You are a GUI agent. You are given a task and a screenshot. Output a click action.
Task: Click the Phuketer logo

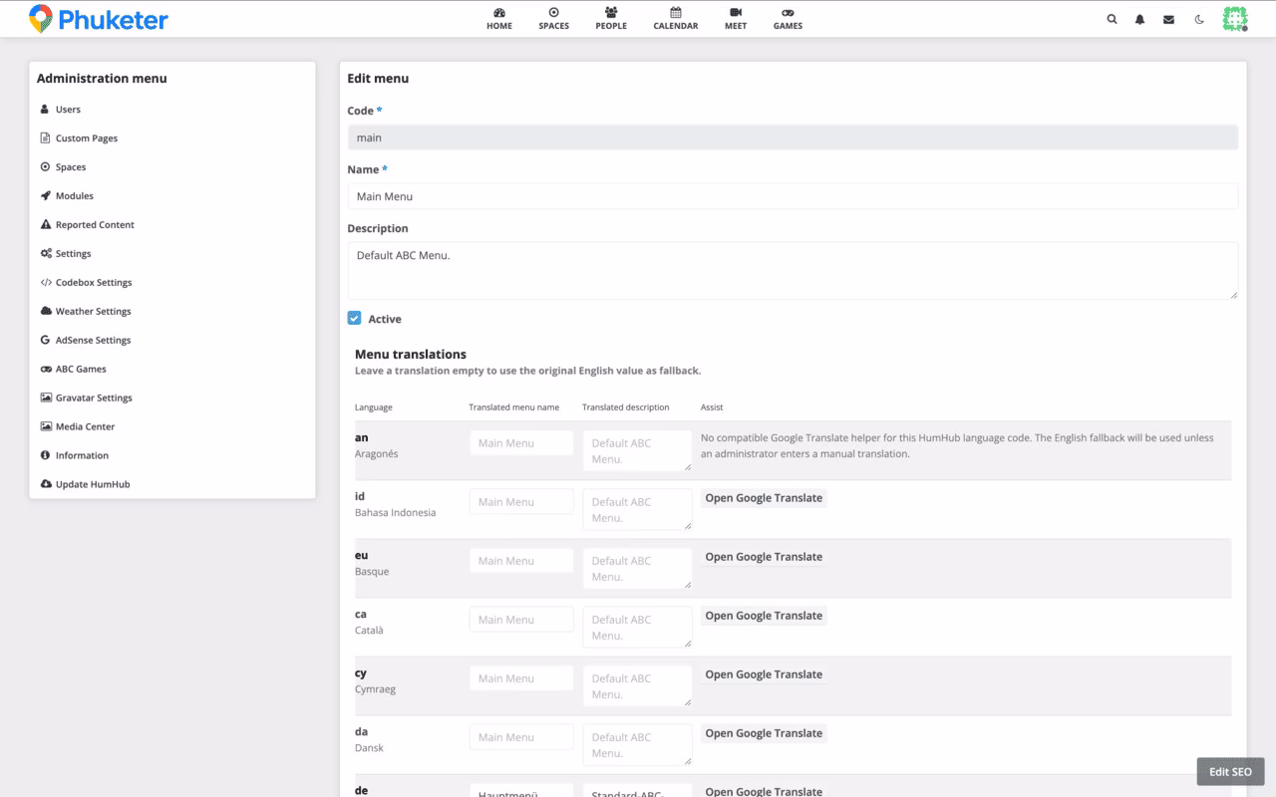coord(98,19)
